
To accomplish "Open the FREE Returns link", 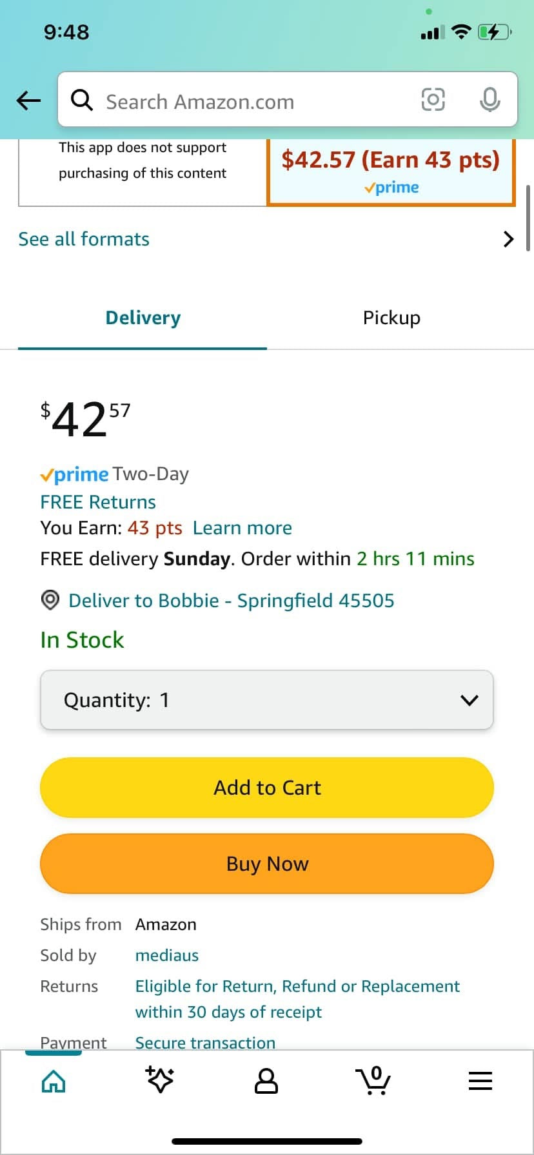I will coord(98,502).
